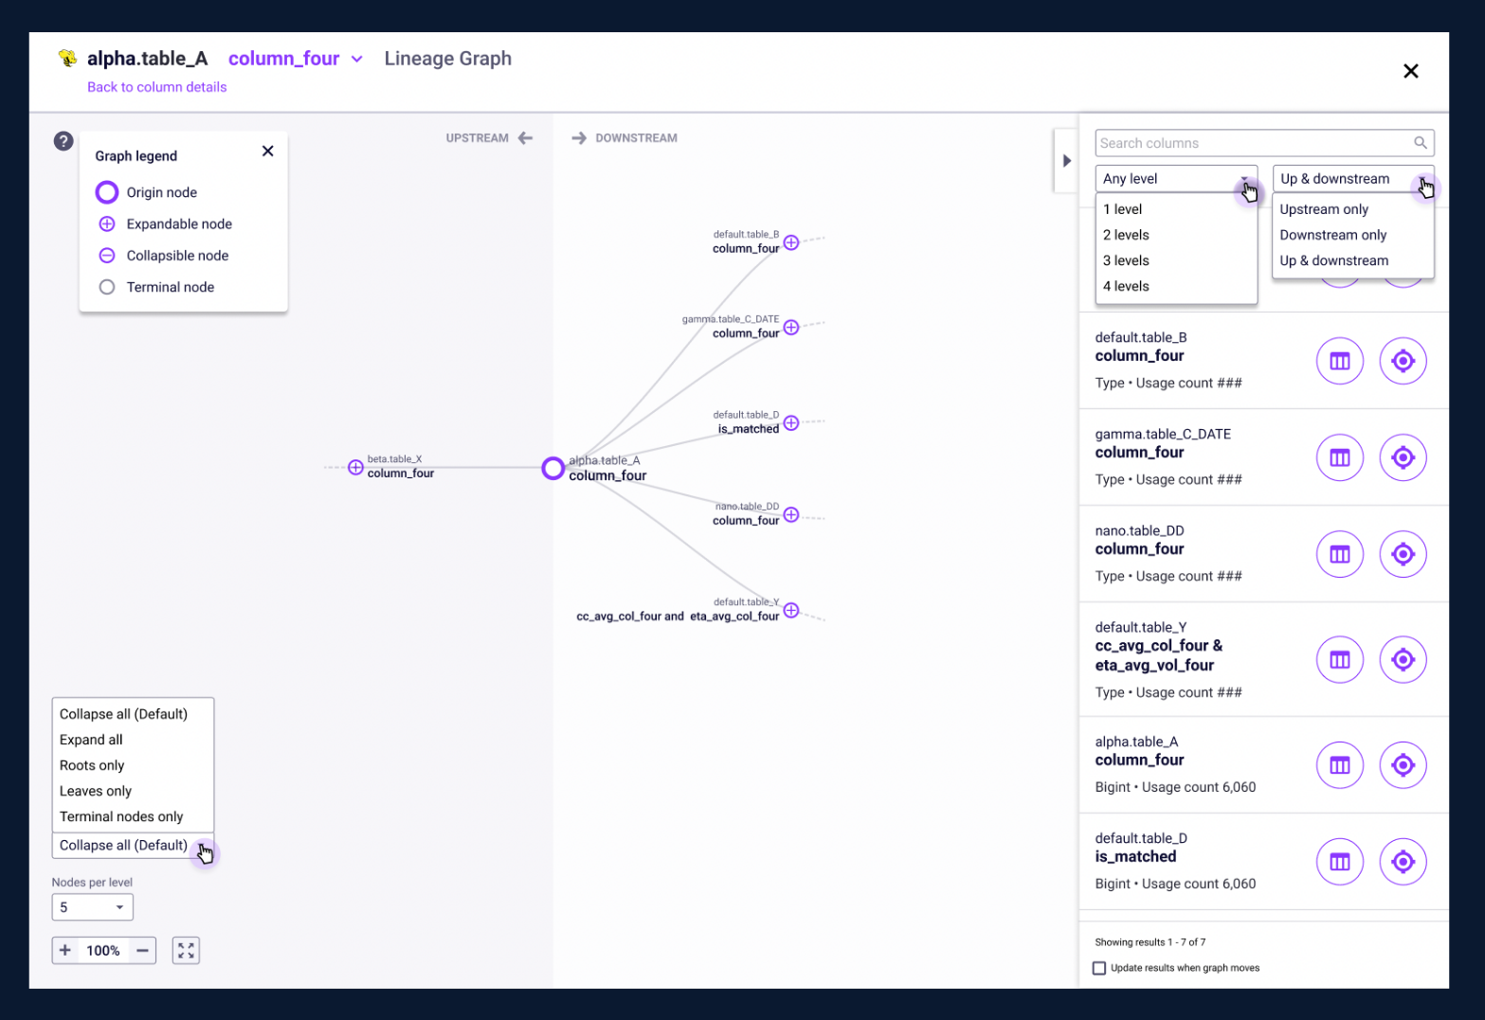Click the 100% zoom level value

click(103, 951)
